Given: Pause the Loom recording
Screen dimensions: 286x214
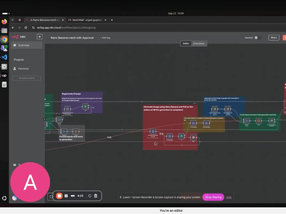Looking at the screenshot, I should (66, 196).
